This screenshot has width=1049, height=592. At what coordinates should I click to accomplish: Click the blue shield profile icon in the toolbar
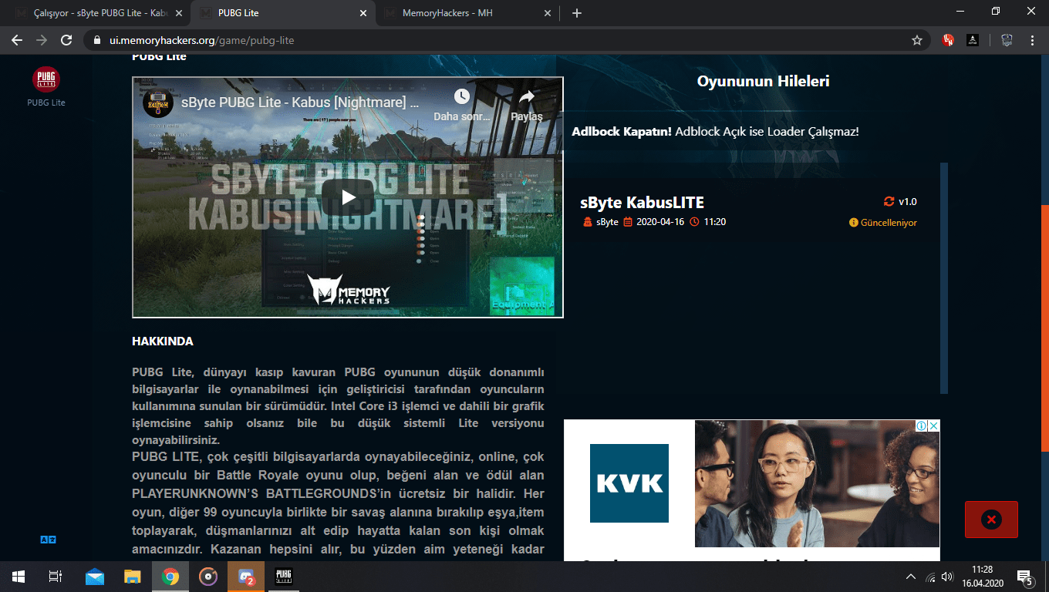pos(1007,40)
